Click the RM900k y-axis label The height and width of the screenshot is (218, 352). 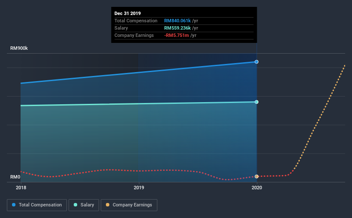coord(19,48)
